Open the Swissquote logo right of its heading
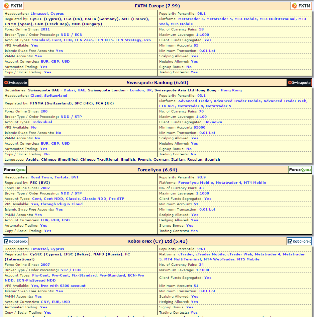The height and width of the screenshot is (317, 314). [299, 82]
